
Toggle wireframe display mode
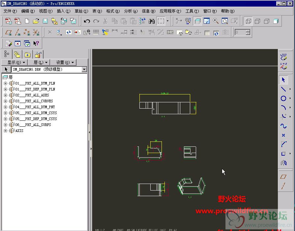coord(248,21)
